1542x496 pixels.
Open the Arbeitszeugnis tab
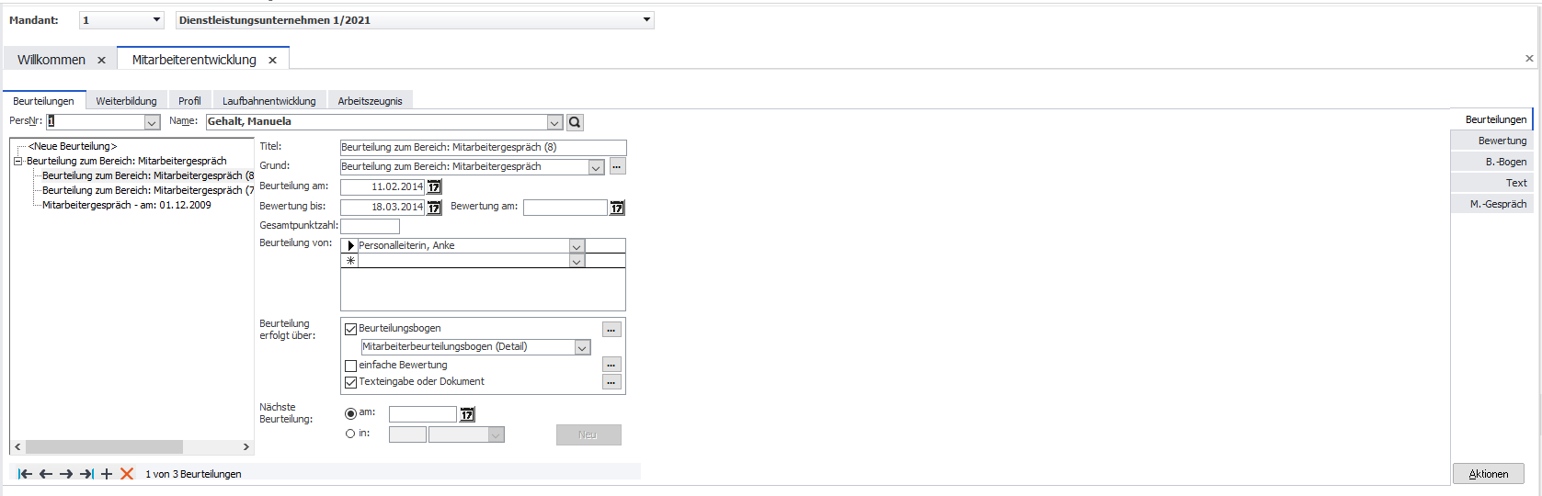(370, 101)
